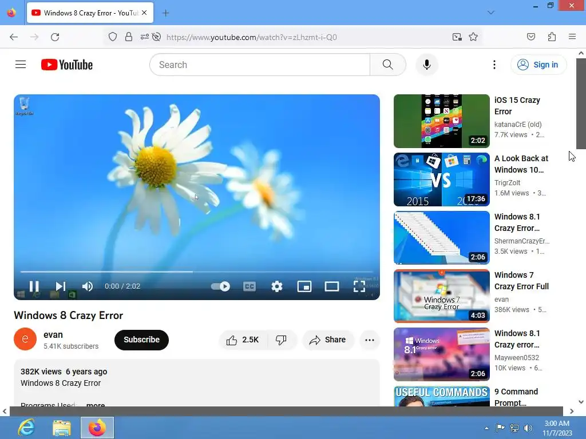Open evan channel avatar
The image size is (586, 439).
coord(25,339)
